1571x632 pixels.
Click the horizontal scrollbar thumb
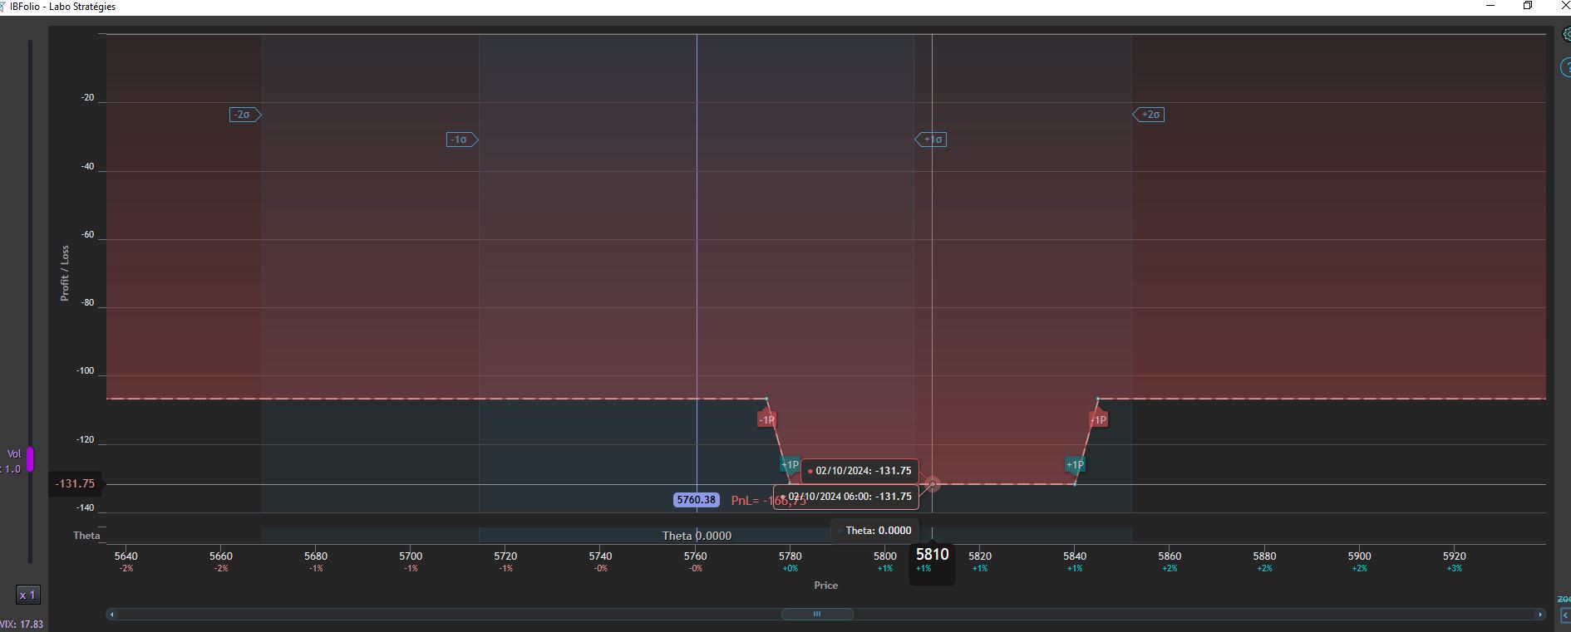click(817, 615)
